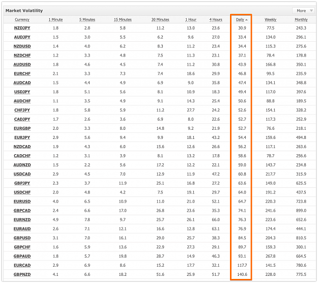Sort by the 15 Minutes column
The image size is (318, 283).
tap(123, 19)
